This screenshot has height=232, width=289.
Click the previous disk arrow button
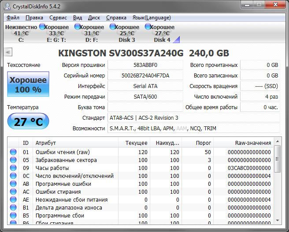tap(8, 52)
